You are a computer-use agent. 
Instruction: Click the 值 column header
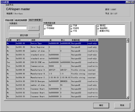tap(54, 40)
